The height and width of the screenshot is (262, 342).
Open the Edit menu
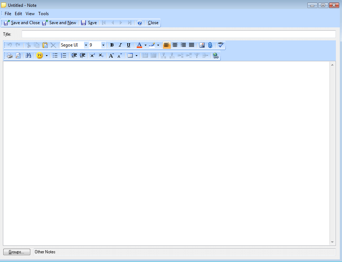[x=18, y=13]
